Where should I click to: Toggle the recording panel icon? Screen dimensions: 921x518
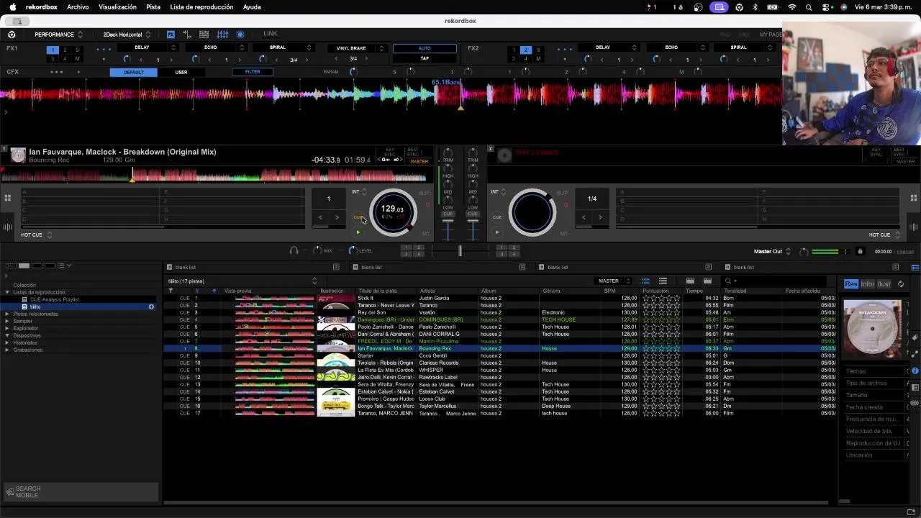(240, 35)
